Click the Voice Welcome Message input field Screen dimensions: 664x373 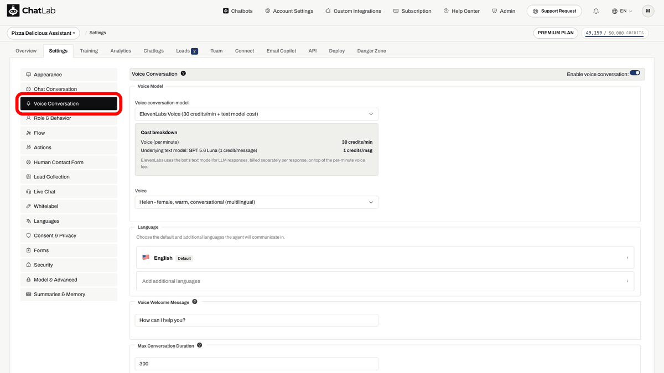[257, 321]
